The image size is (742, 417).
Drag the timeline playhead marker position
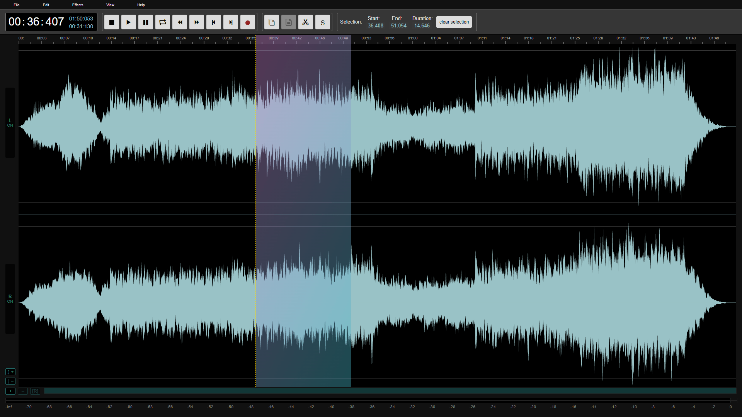255,38
